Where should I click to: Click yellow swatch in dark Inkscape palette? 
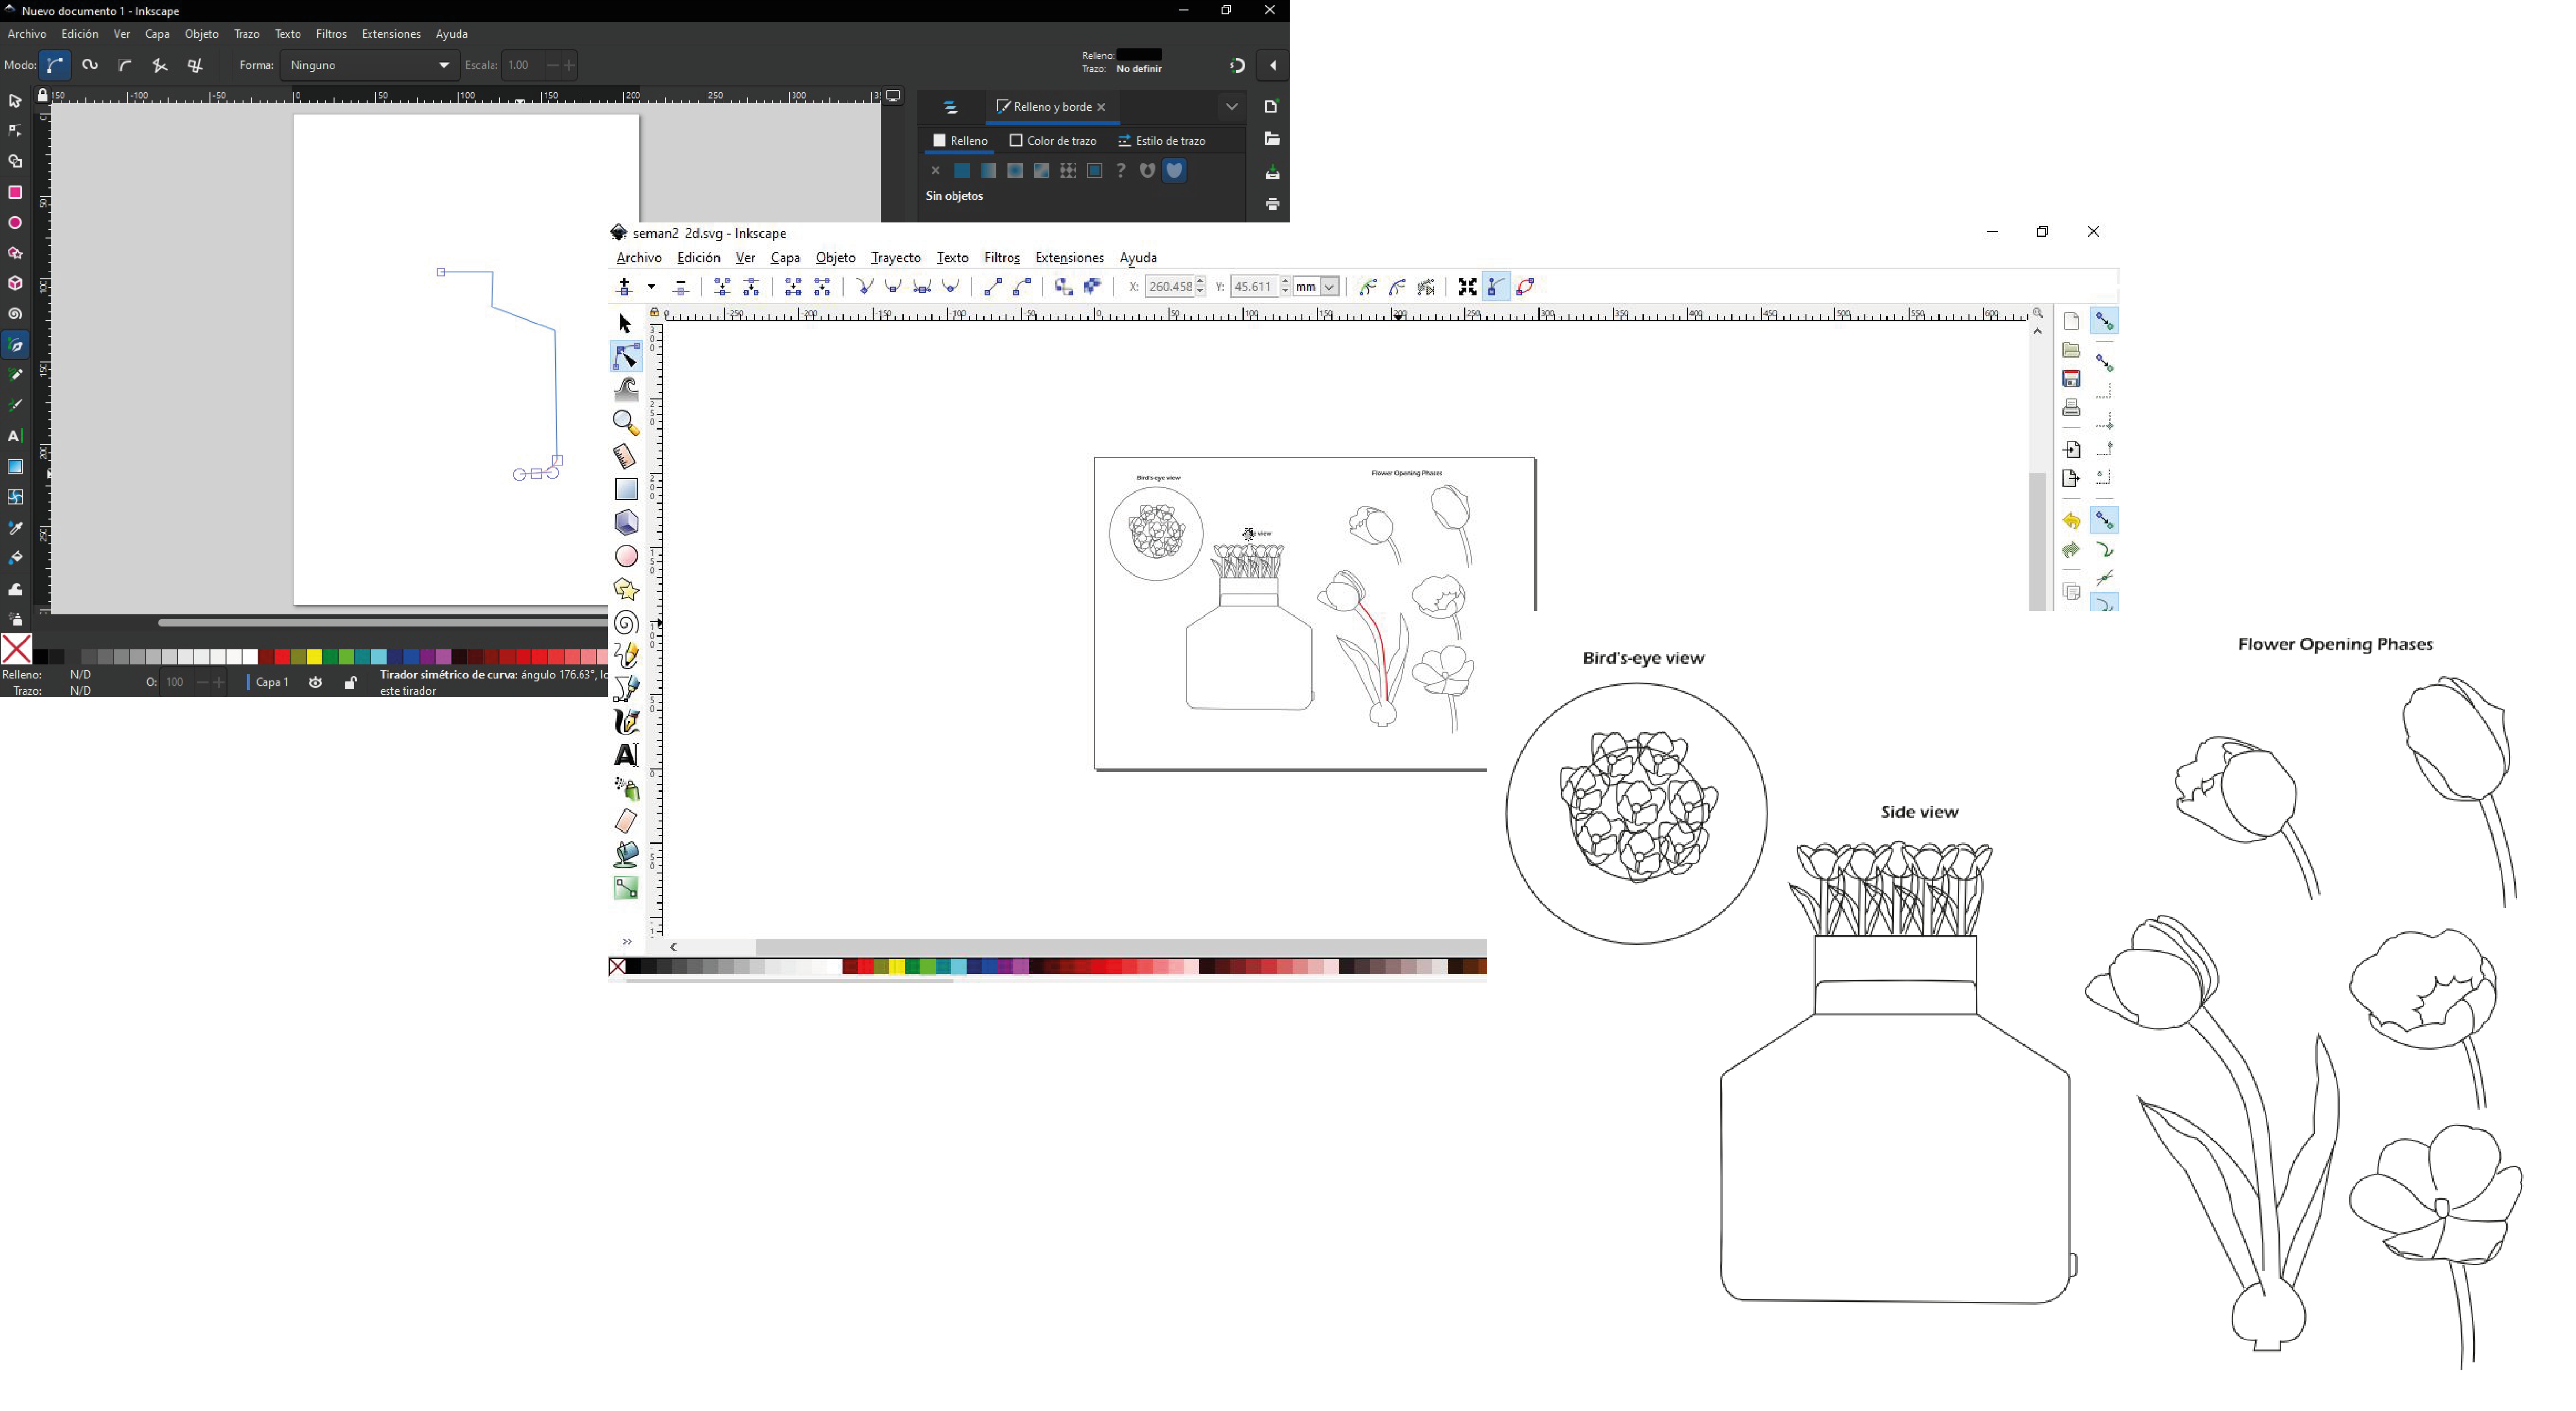314,657
